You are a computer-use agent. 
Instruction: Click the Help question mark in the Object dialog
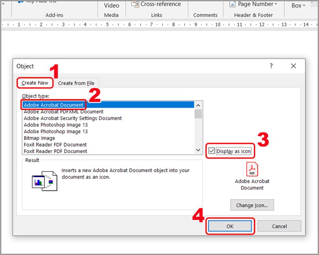[x=271, y=66]
